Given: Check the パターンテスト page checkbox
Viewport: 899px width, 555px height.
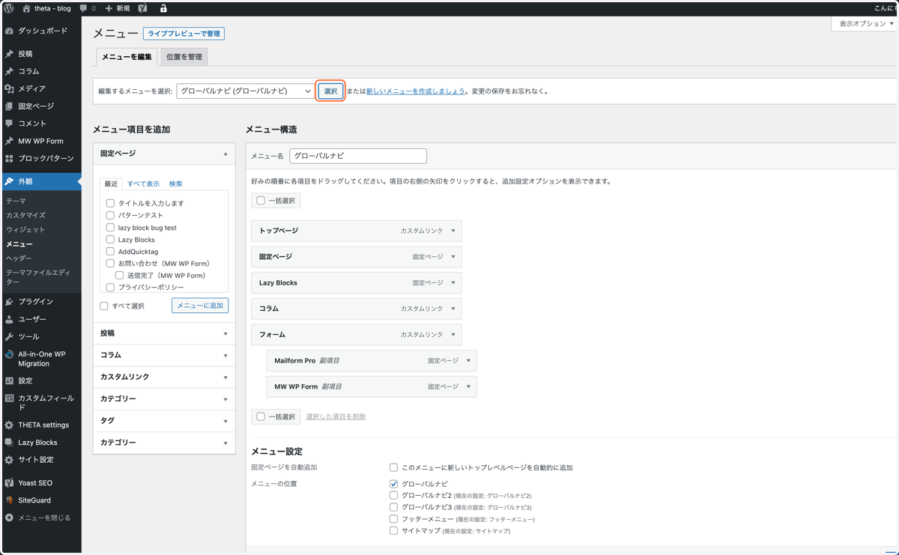Looking at the screenshot, I should [110, 215].
